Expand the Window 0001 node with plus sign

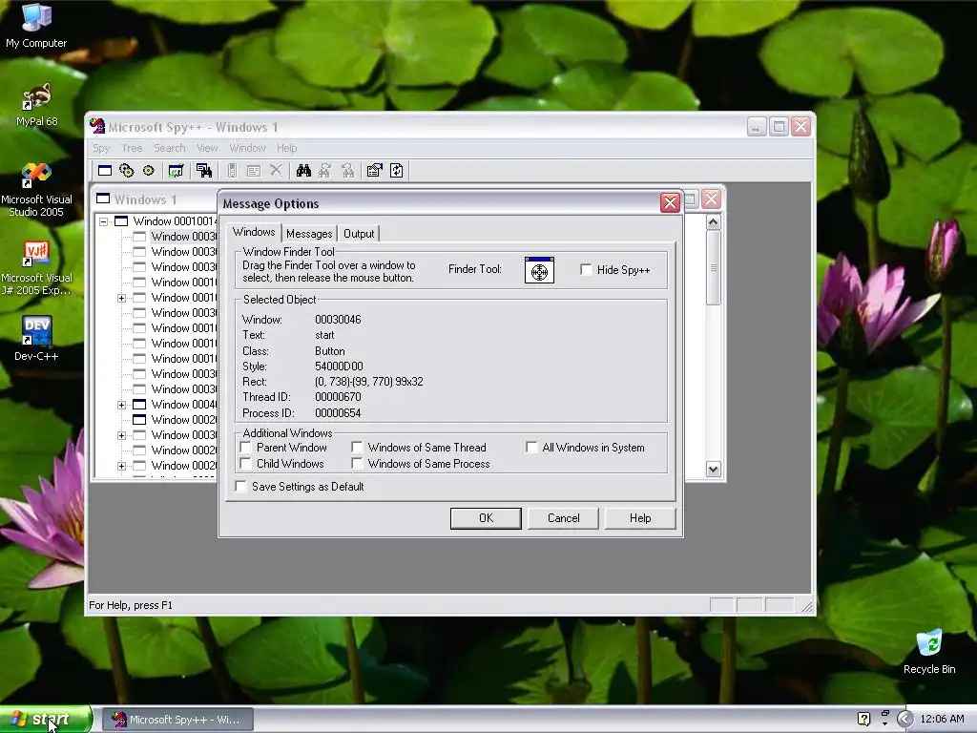pyautogui.click(x=121, y=298)
